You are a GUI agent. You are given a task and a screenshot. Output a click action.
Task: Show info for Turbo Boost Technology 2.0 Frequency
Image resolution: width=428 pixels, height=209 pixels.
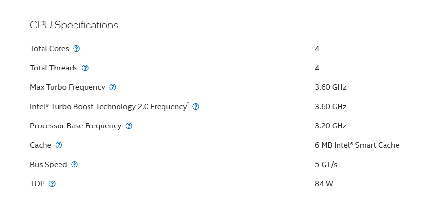(x=196, y=107)
